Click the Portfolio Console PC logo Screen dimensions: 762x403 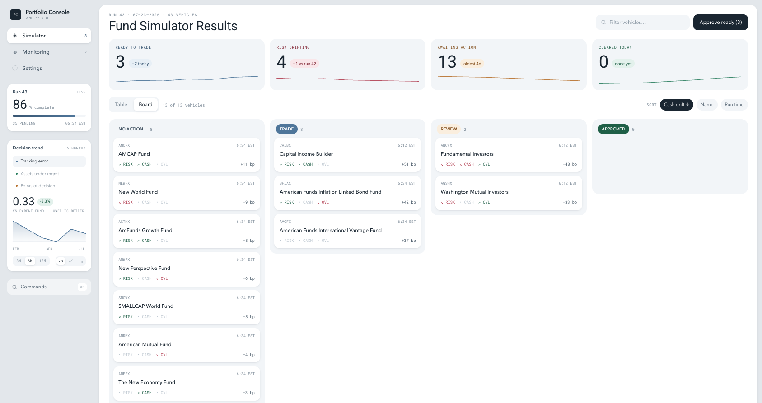point(15,15)
